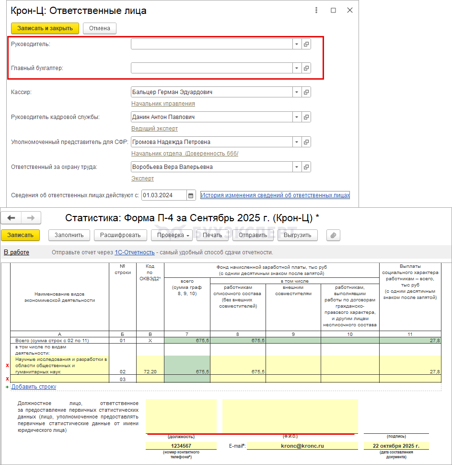Image resolution: width=452 pixels, height=465 pixels.
Task: Click the Отправить button
Action: coord(253,235)
